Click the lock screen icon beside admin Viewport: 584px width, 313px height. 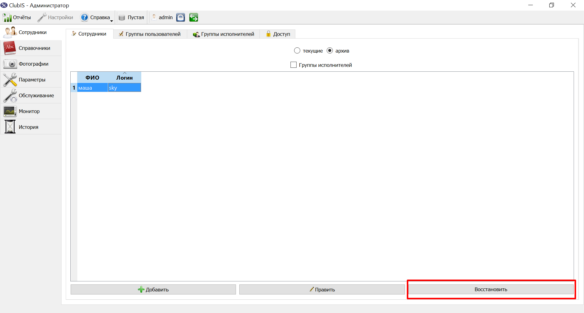coord(181,18)
